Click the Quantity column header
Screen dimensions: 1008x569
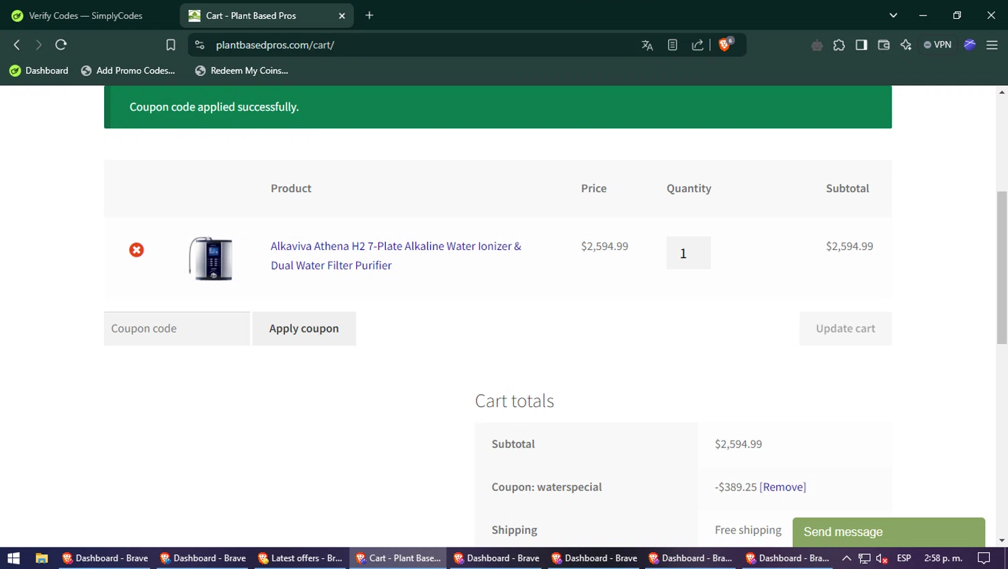689,189
